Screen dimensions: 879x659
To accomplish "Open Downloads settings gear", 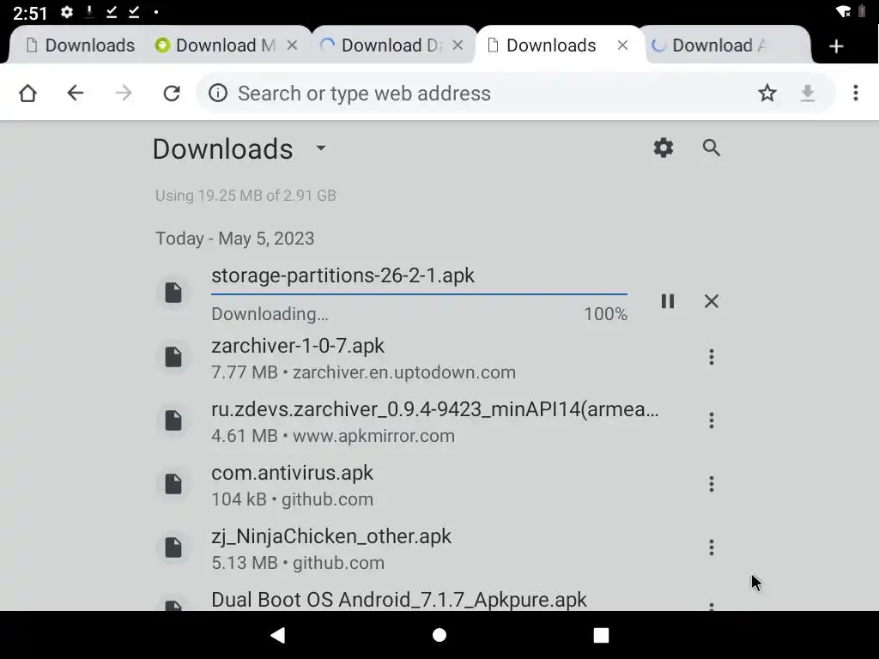I will click(664, 148).
